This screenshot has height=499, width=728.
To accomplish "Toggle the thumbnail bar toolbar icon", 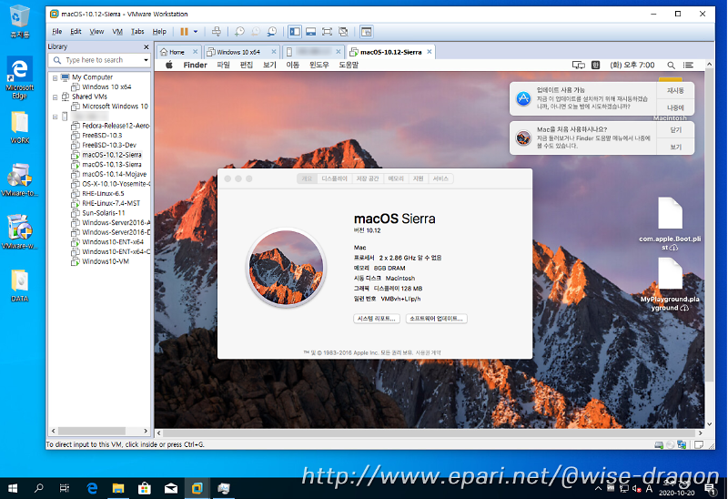I will (x=311, y=32).
